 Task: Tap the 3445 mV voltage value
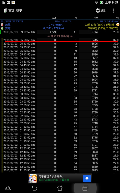tap(95, 40)
